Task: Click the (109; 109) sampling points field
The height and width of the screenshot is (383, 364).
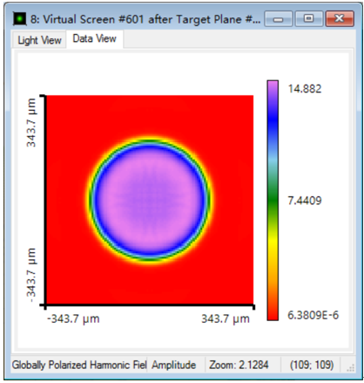Action: coord(312,365)
